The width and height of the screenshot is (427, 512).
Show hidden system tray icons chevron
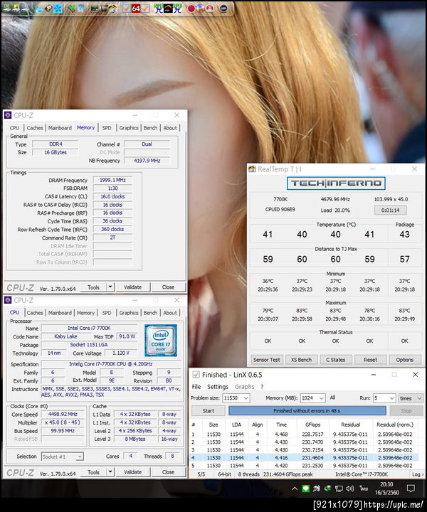295,489
